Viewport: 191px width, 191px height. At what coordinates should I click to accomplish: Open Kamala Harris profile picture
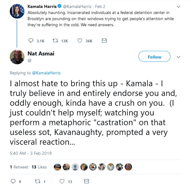(x=17, y=11)
